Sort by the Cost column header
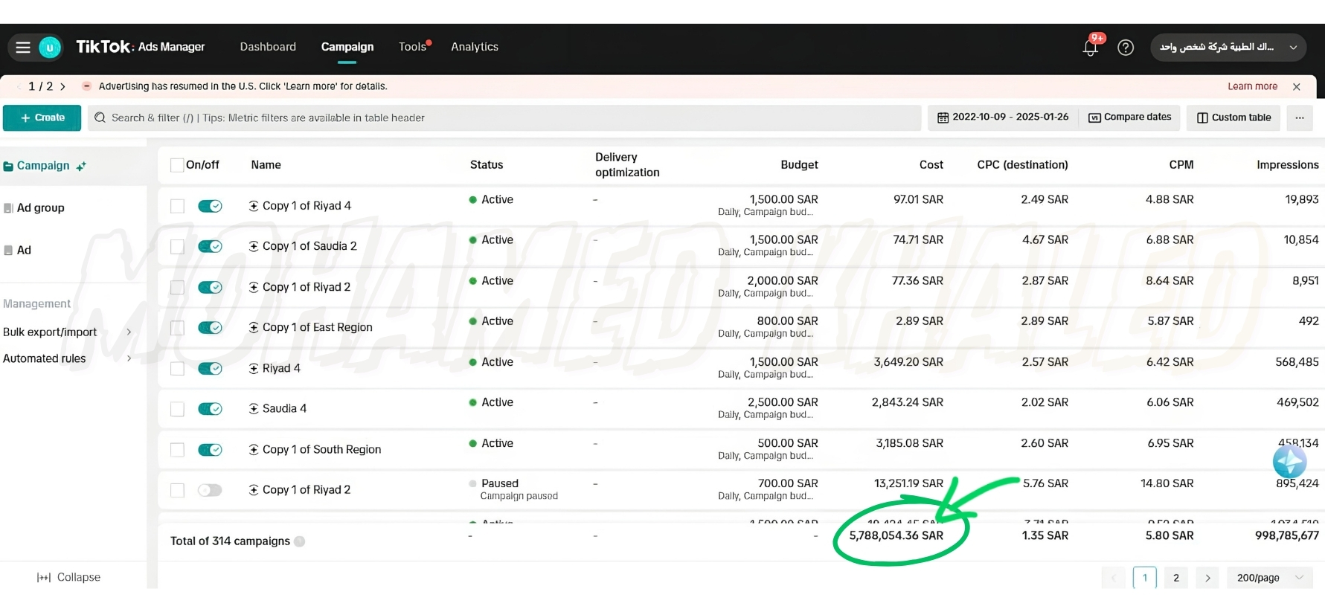1325x612 pixels. click(x=931, y=165)
